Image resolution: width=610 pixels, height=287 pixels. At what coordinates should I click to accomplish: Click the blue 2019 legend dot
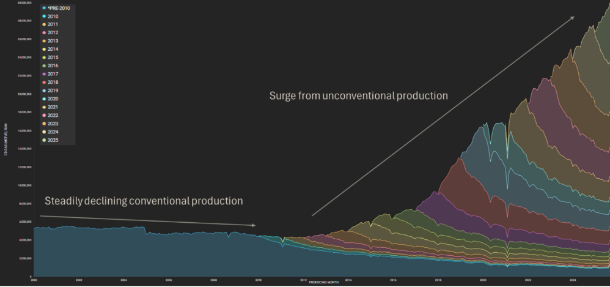tap(43, 91)
